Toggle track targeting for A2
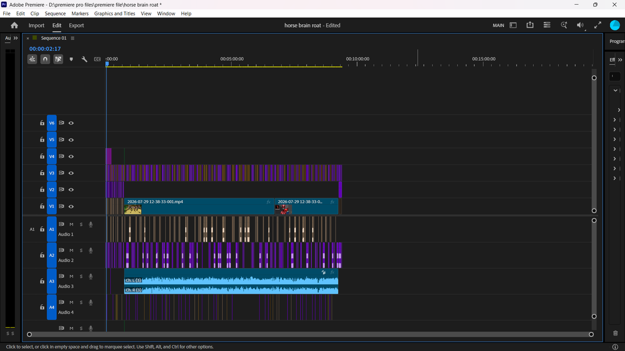Viewport: 625px width, 351px height. [52, 255]
